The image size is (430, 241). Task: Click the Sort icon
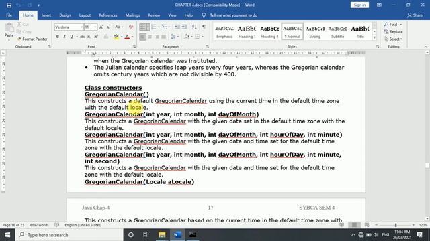[194, 27]
